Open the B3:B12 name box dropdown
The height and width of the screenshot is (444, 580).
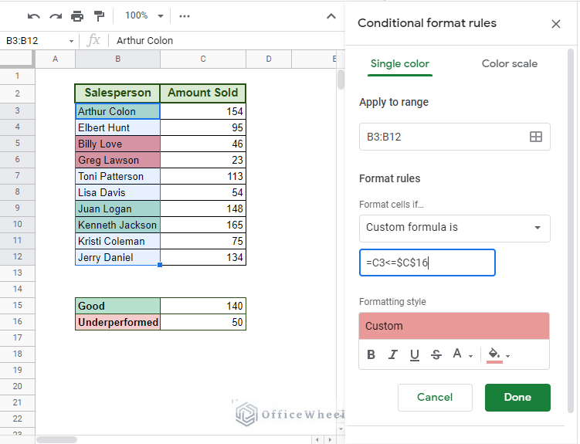tap(72, 40)
